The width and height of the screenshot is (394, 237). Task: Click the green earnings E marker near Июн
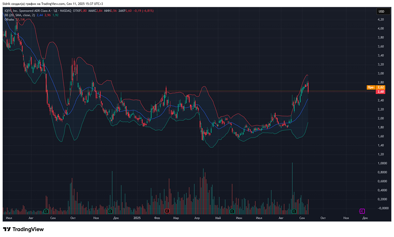pyautogui.click(x=232, y=211)
